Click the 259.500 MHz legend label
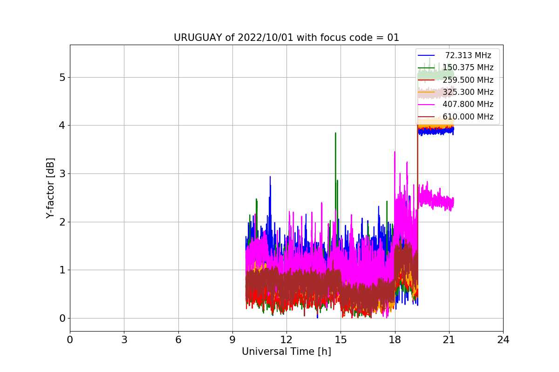Viewport: 559px width, 372px height. point(468,80)
